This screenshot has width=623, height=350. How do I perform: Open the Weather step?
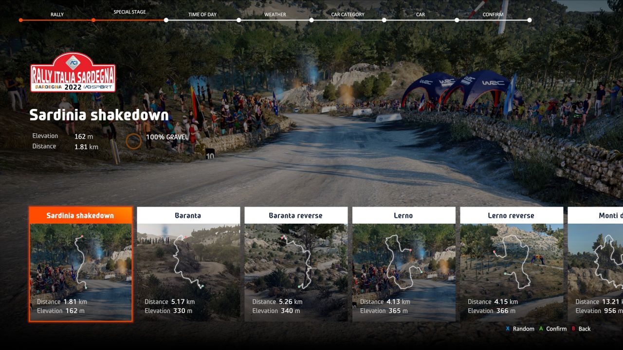click(275, 15)
